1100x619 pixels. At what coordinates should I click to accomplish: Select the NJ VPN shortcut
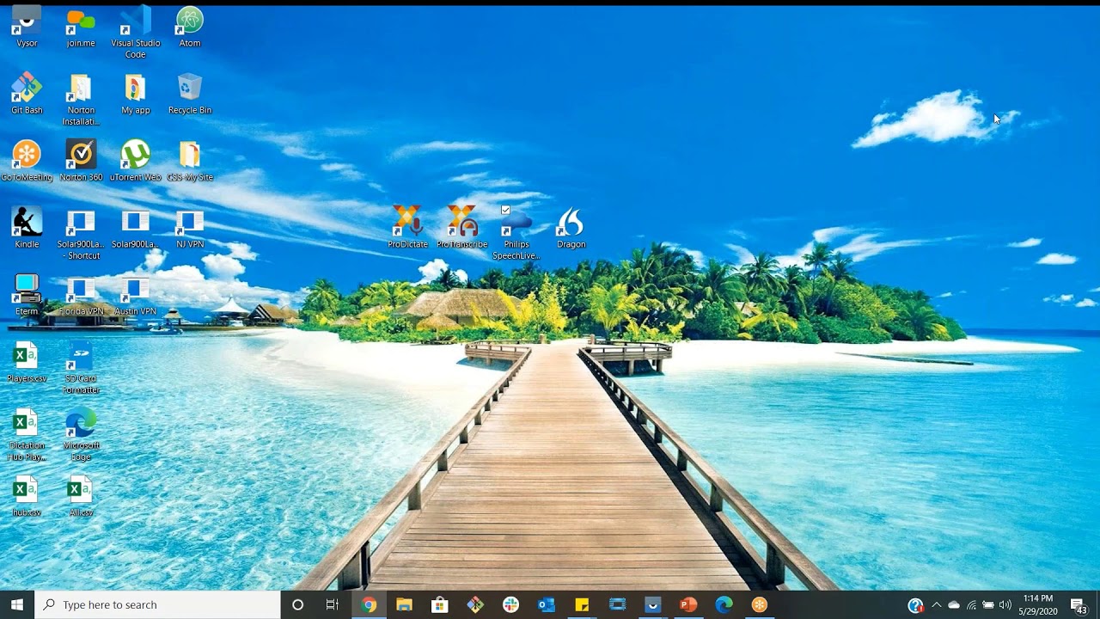click(x=190, y=229)
